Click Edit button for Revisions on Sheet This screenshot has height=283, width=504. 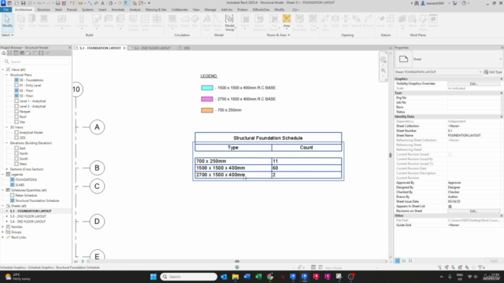(474, 211)
